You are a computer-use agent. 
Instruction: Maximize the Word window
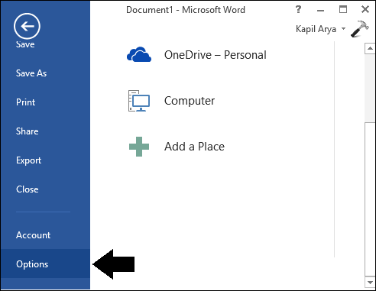343,9
